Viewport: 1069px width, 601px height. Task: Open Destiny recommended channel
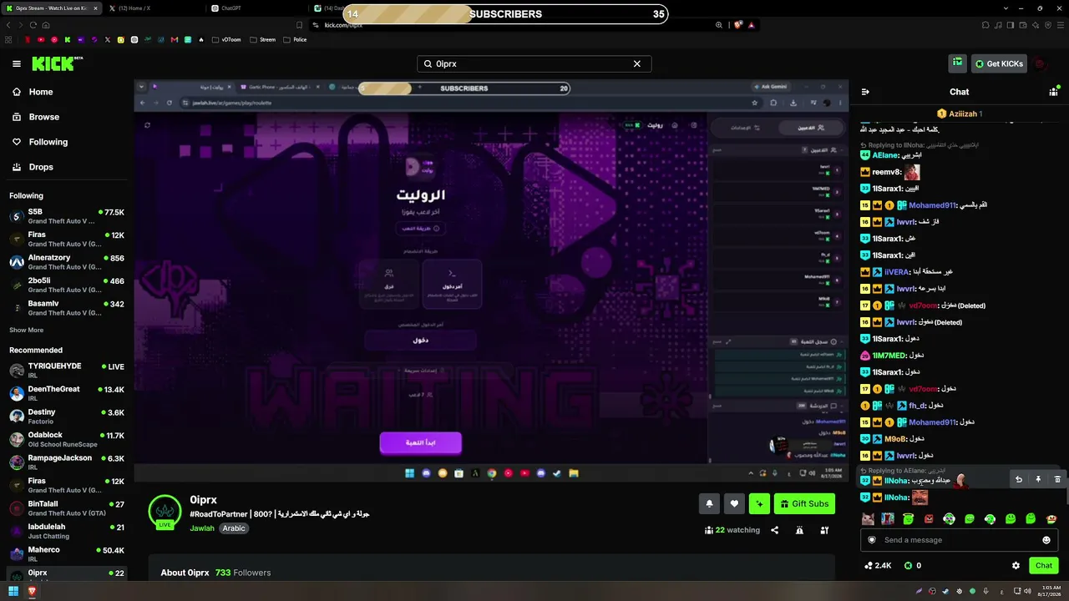[67, 416]
